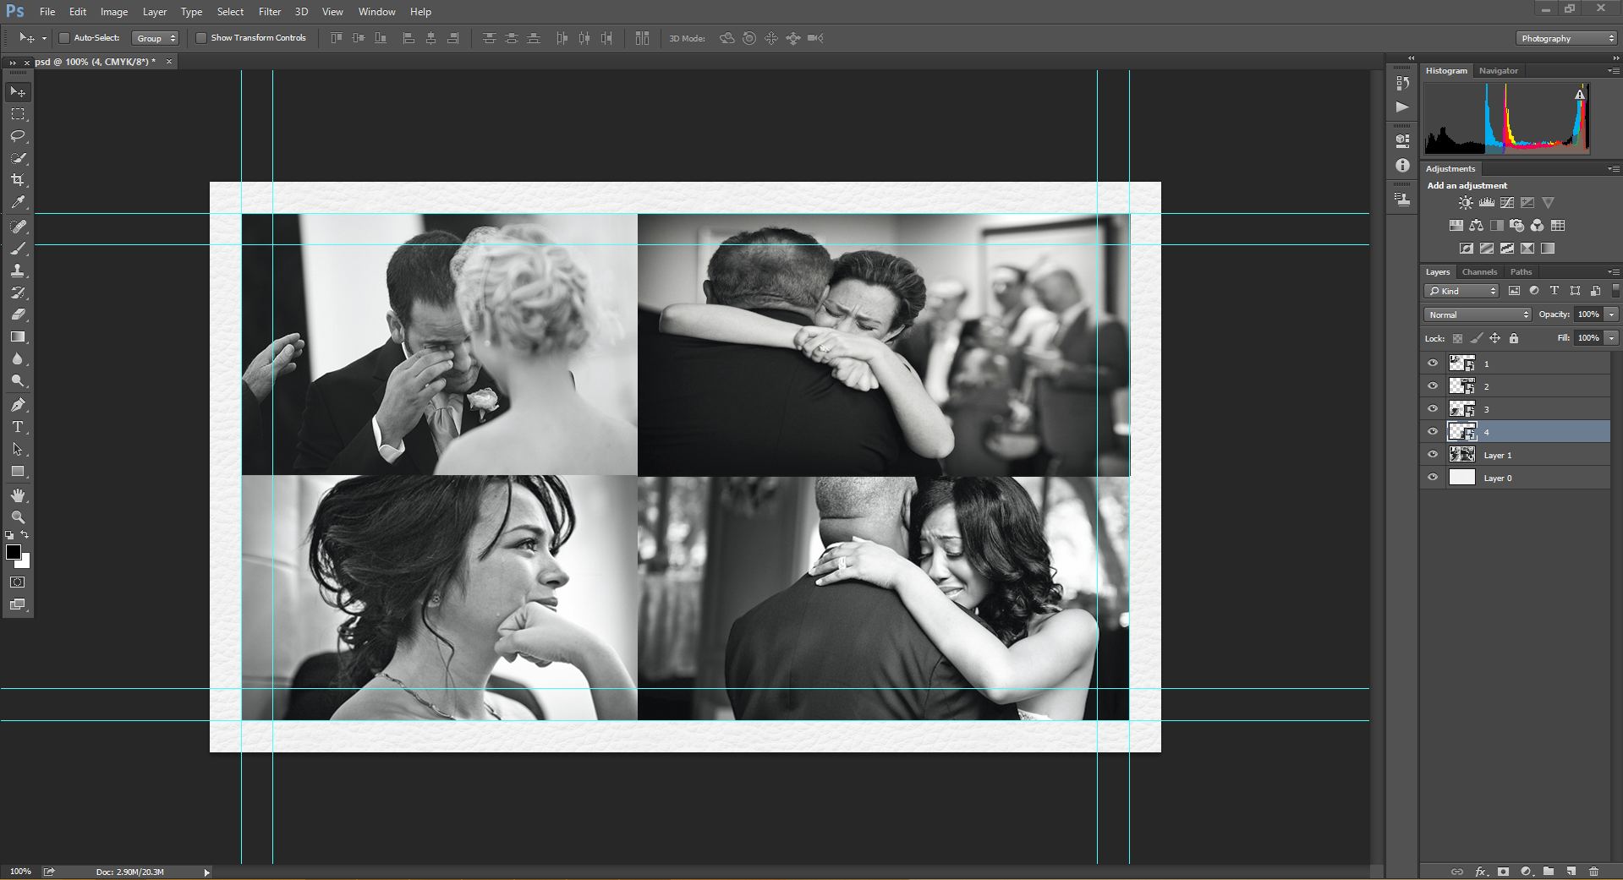The height and width of the screenshot is (880, 1623).
Task: Check Show Transform Controls
Action: (x=201, y=38)
